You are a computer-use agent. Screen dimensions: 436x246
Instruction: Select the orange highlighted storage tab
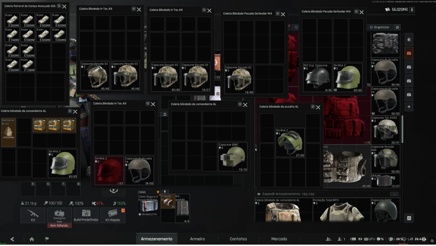409,53
